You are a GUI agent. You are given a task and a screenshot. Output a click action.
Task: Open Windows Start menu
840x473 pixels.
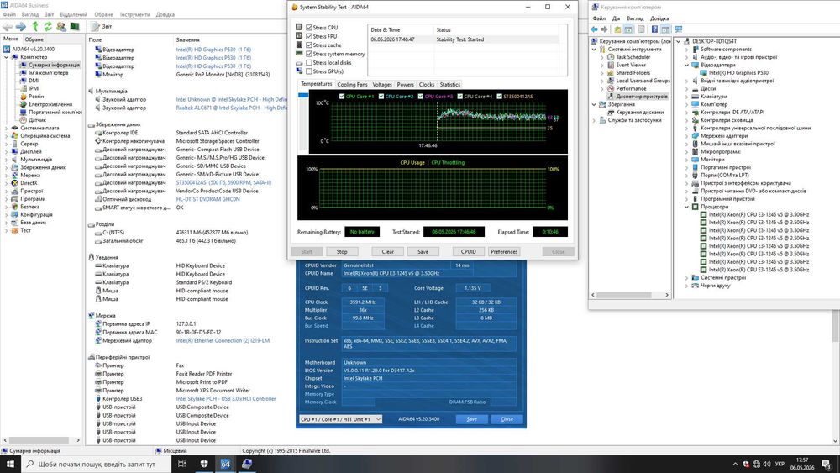click(10, 464)
